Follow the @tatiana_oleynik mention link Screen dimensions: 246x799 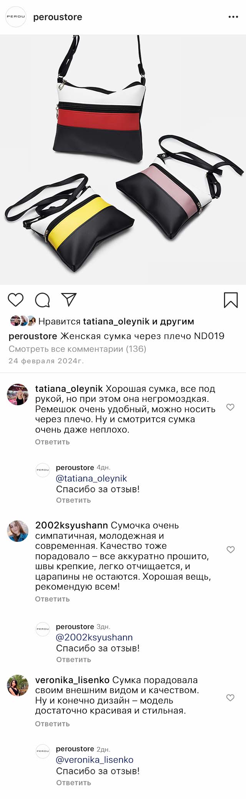pos(91,478)
